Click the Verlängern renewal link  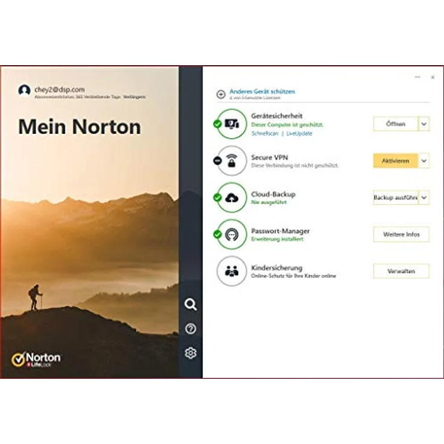pyautogui.click(x=135, y=97)
